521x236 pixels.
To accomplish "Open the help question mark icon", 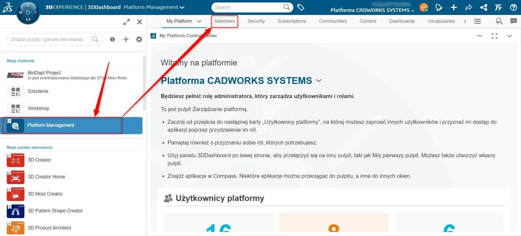I will pyautogui.click(x=513, y=7).
